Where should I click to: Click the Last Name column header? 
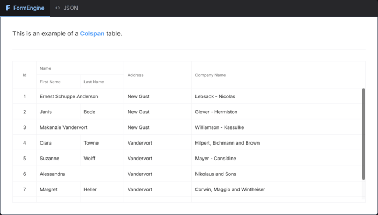pos(102,82)
